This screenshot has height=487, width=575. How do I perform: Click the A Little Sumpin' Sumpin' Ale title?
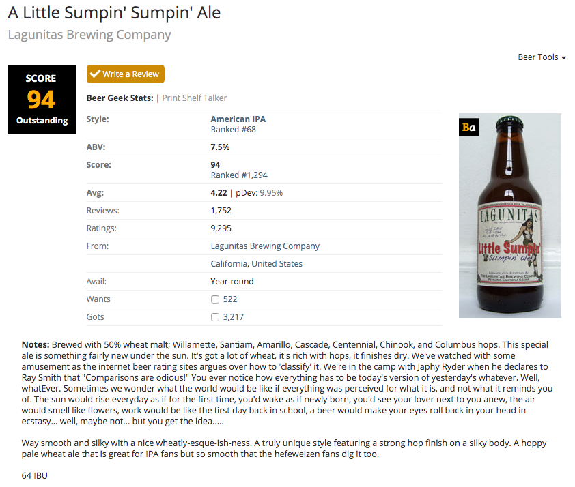click(114, 13)
